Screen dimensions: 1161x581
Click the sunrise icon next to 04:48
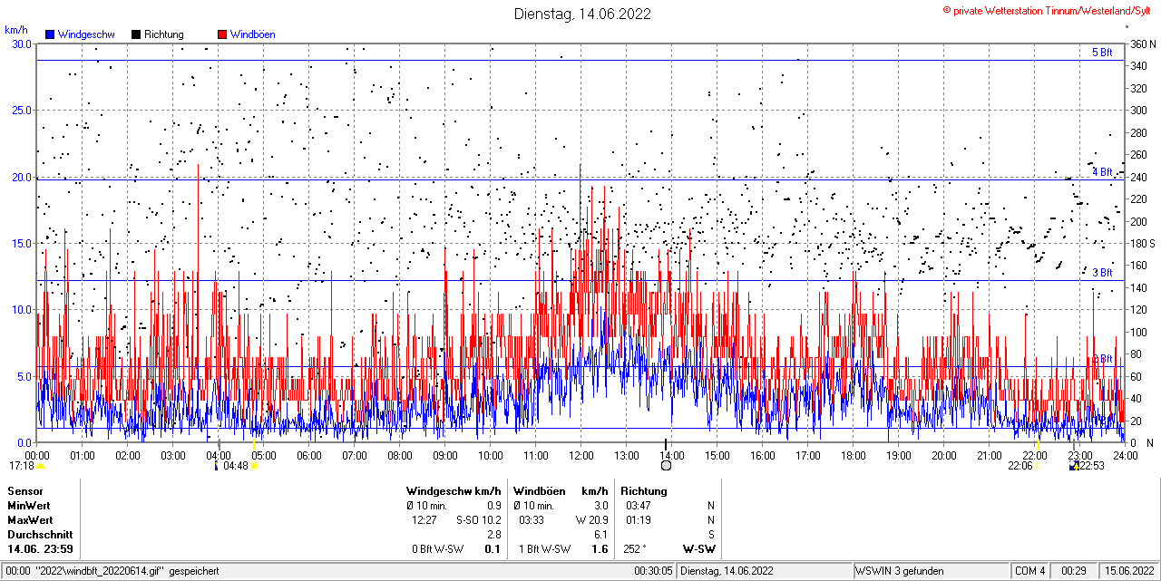pyautogui.click(x=254, y=466)
